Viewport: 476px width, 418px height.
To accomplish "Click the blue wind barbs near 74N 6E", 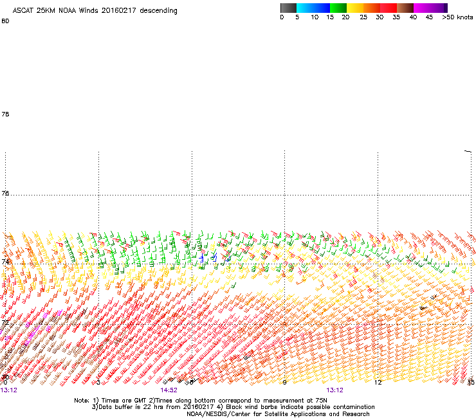I will (x=208, y=258).
